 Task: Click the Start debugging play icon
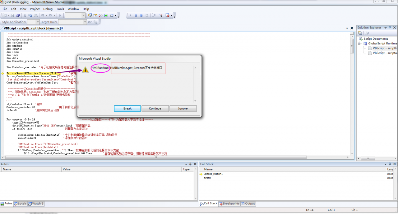[60, 15]
